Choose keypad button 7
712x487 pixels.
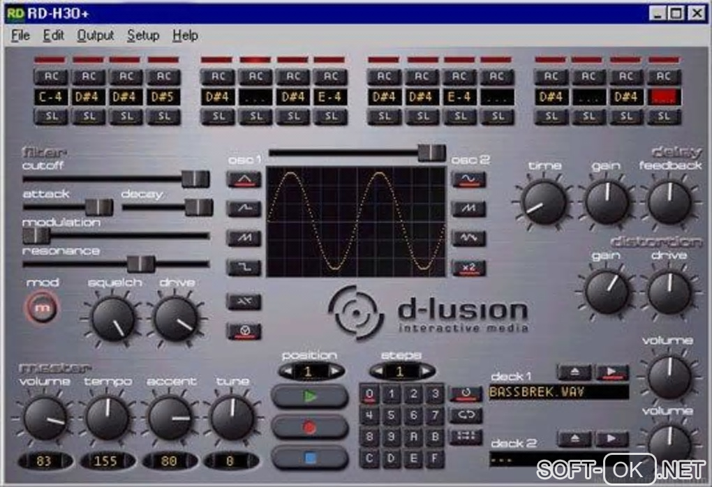tap(435, 415)
